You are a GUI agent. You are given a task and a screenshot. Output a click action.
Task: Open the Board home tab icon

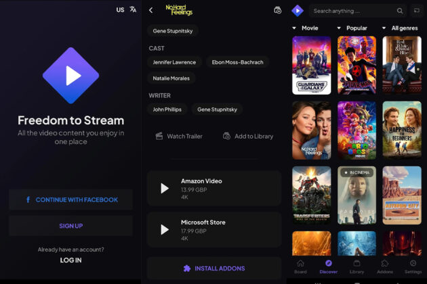300,263
